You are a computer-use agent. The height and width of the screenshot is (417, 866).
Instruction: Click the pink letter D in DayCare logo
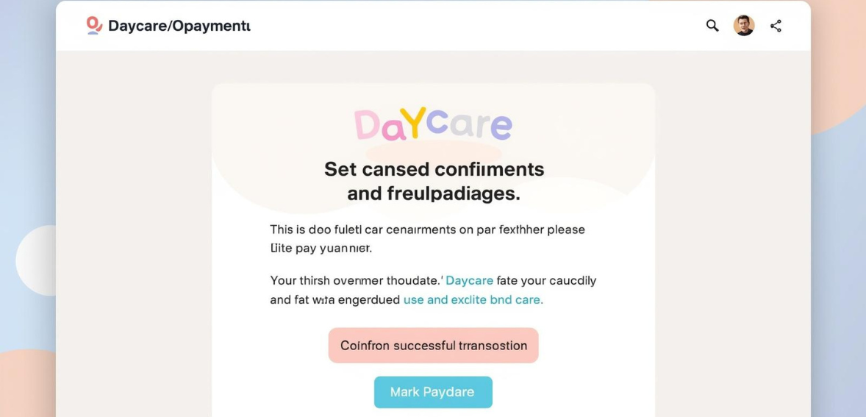tap(367, 126)
